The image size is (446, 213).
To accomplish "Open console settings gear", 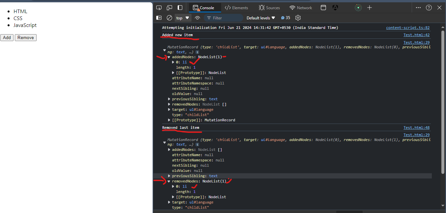I will [x=298, y=18].
